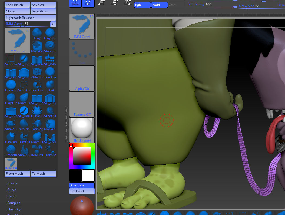Click the To Mesh button
The width and height of the screenshot is (285, 215).
pos(44,174)
